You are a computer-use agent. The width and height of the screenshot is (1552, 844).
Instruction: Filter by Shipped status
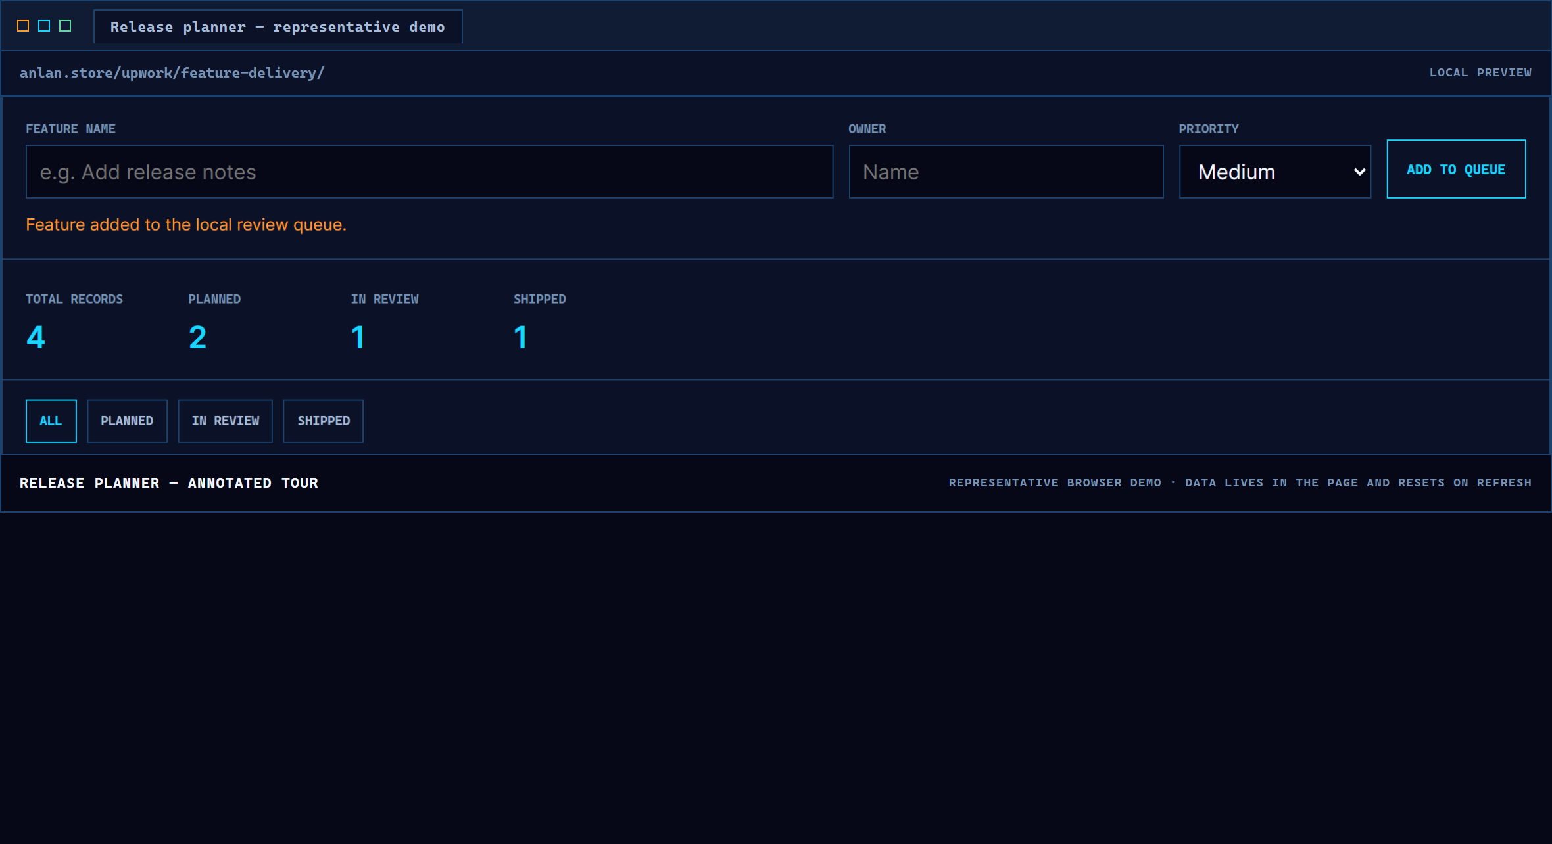coord(323,421)
